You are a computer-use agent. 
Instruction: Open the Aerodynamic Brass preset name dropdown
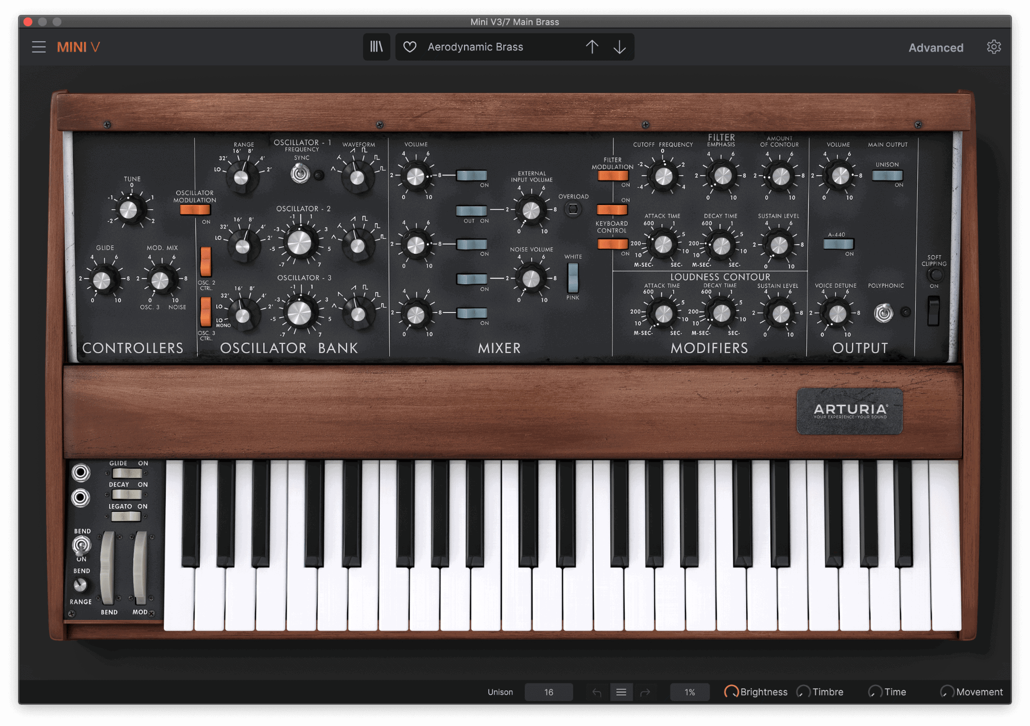tap(494, 47)
